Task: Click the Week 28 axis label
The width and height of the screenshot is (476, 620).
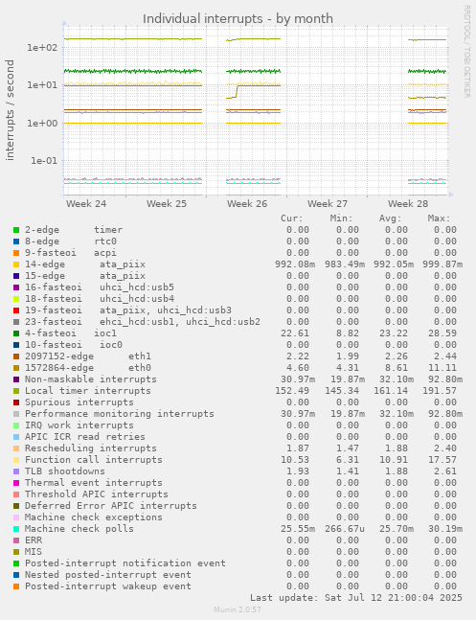Action: click(x=408, y=204)
